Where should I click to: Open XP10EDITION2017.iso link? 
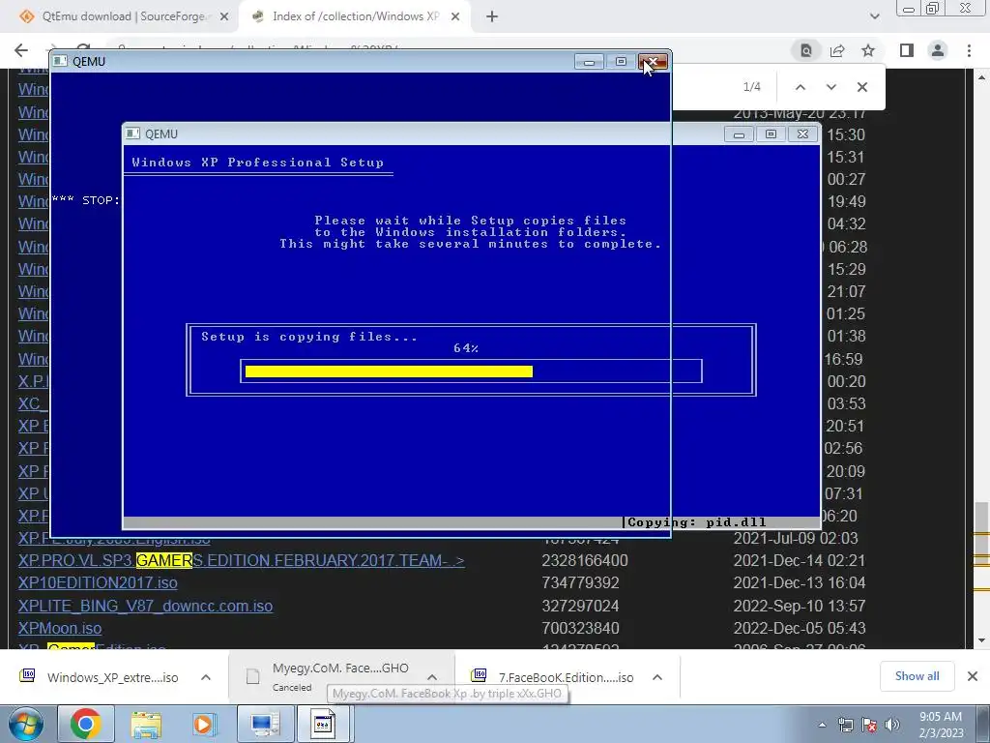[x=98, y=582]
